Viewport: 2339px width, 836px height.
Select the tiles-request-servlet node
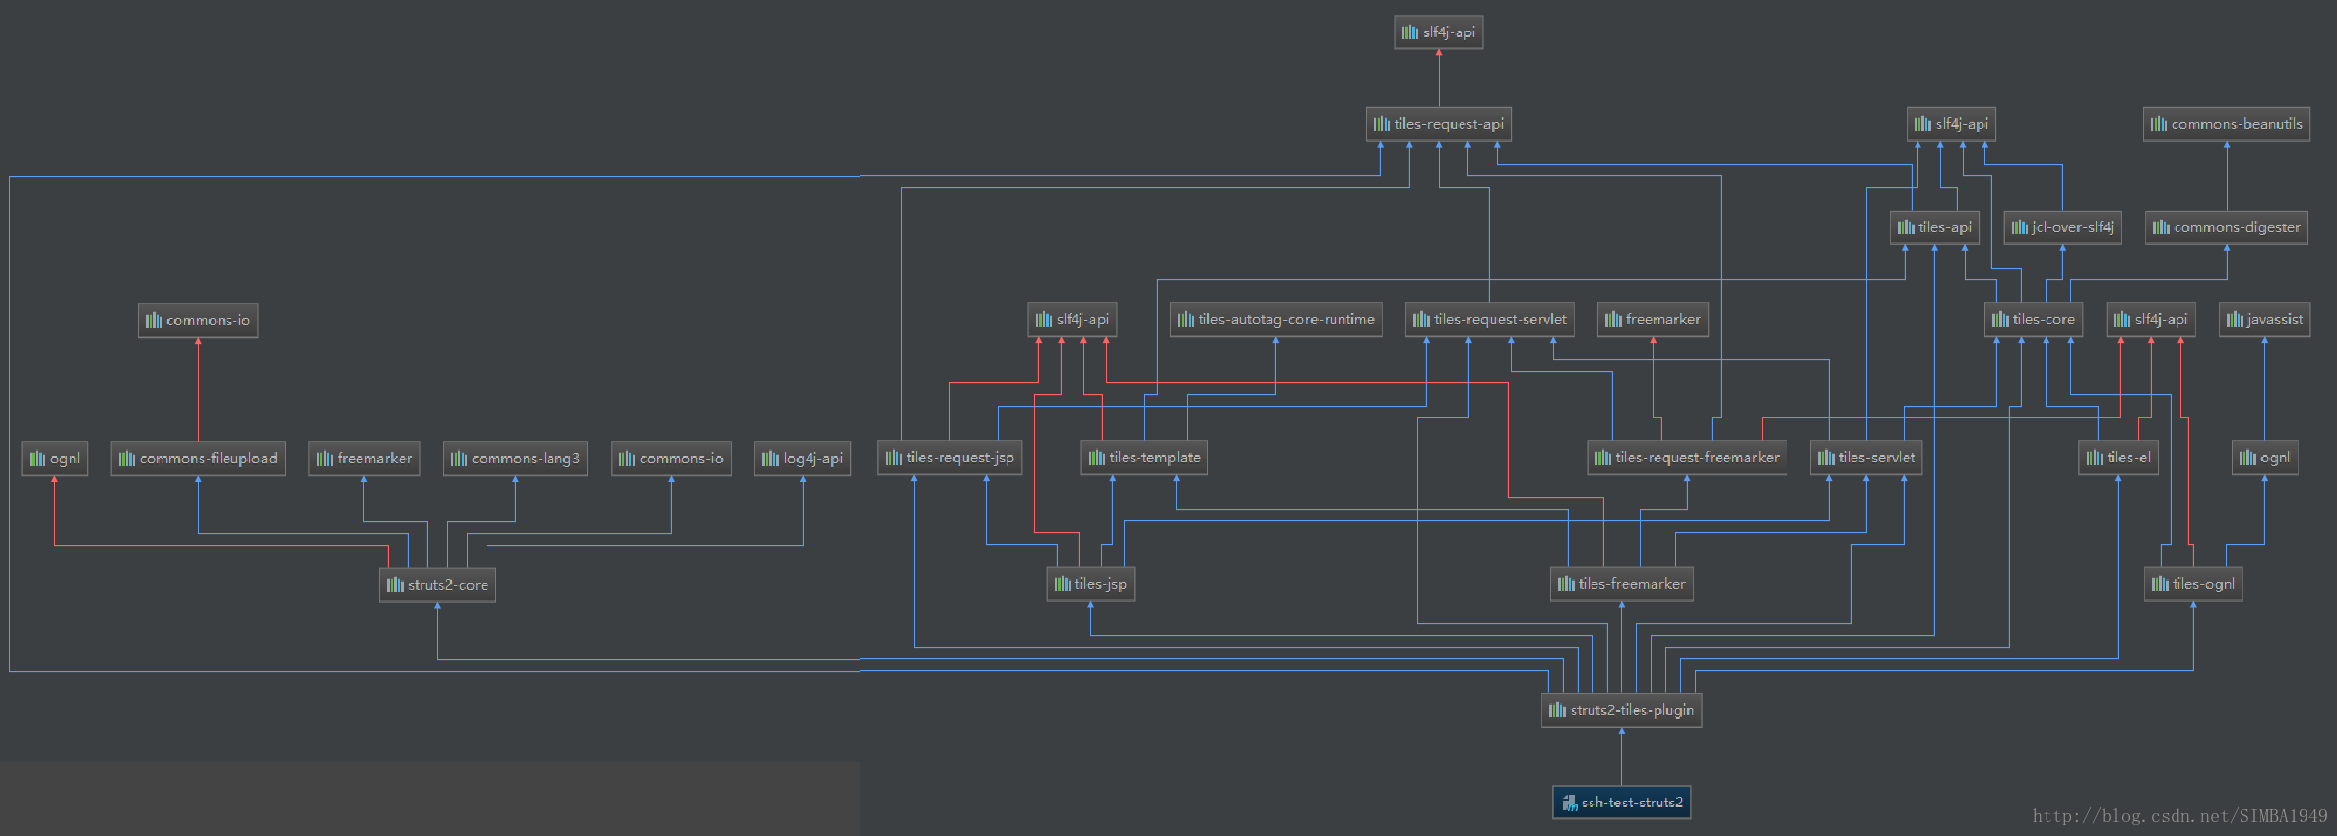[x=1489, y=319]
